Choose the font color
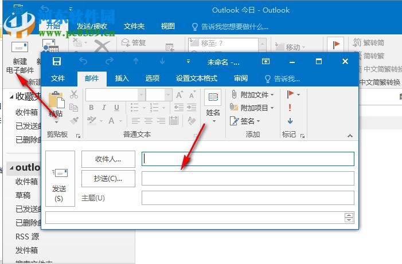402x264 pixels. pos(111,120)
